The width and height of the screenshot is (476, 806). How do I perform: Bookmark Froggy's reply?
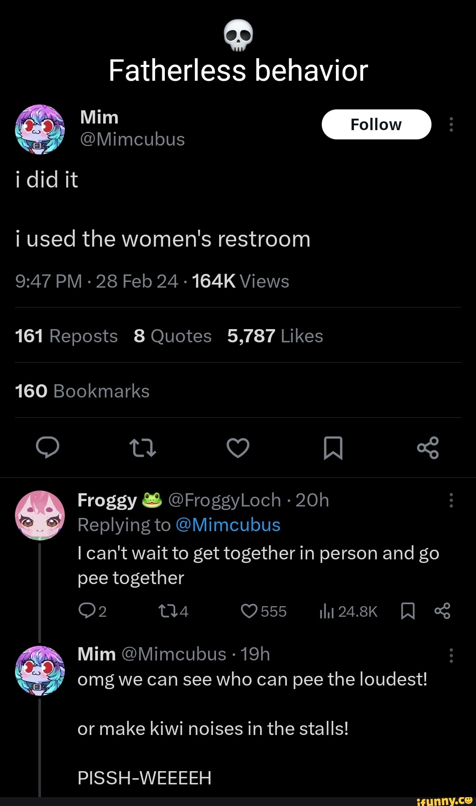tap(408, 611)
